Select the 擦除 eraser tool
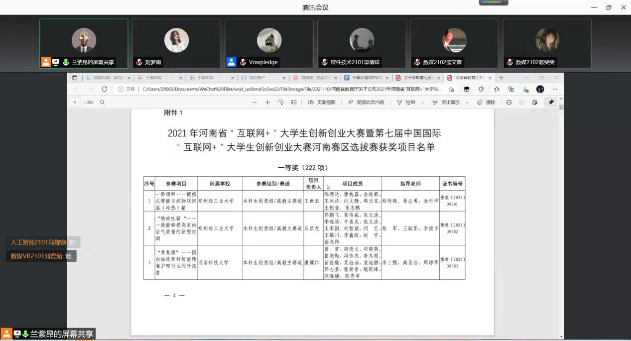Screen dimensions: 631x341 point(486,103)
